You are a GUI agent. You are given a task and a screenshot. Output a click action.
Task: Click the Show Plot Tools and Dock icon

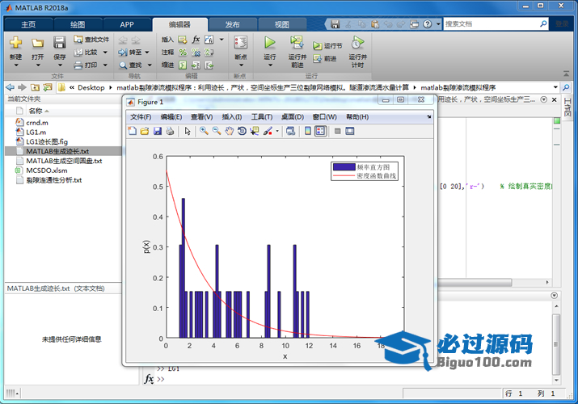pos(350,131)
